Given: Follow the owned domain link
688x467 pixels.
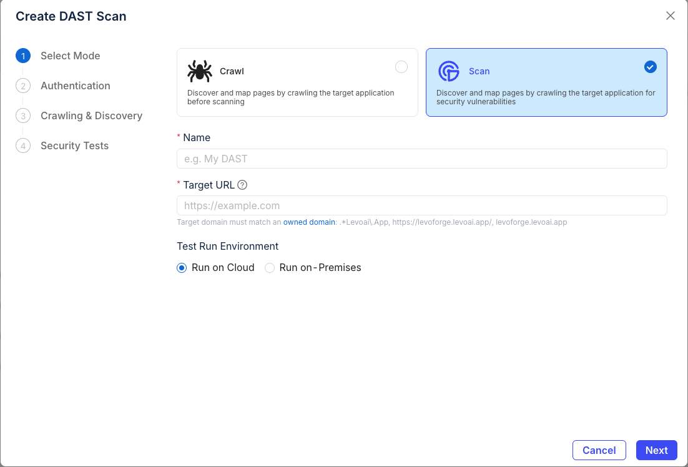Looking at the screenshot, I should pyautogui.click(x=309, y=222).
